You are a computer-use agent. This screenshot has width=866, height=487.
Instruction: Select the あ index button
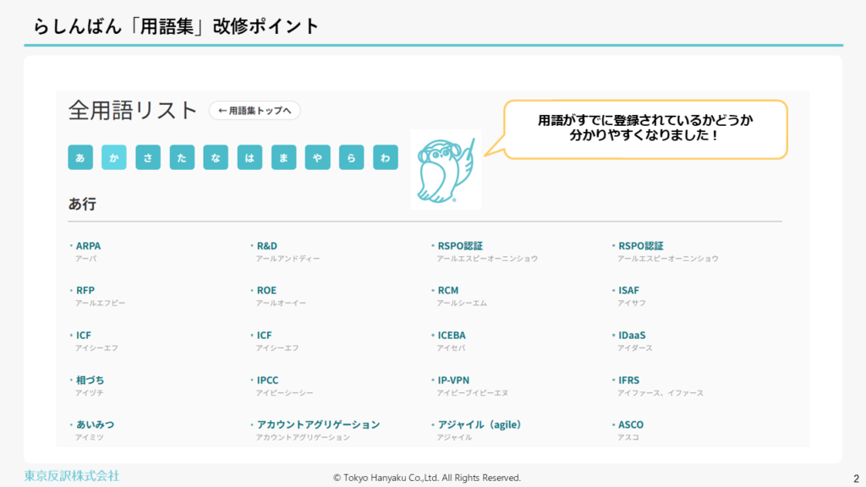[x=80, y=157]
